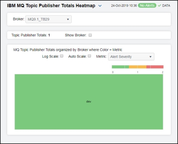Enable the Auto Scale checkbox
178x144 pixels.
tap(89, 56)
